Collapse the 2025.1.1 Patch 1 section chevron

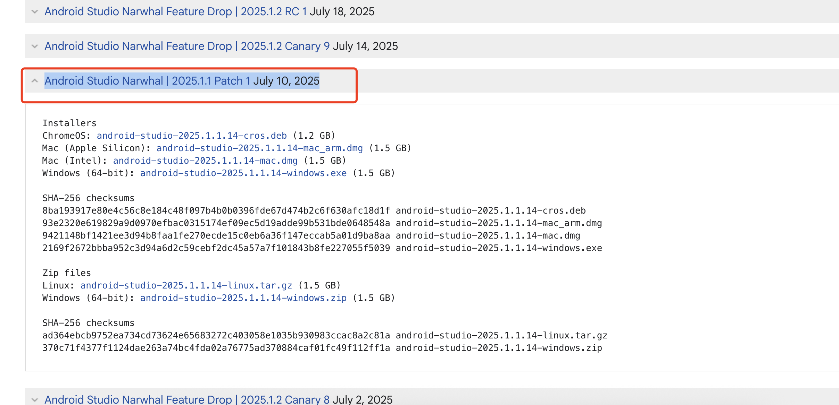(35, 81)
